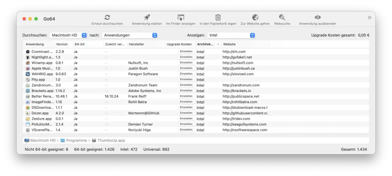The width and height of the screenshot is (392, 176).
Task: Click website http://zandronum.com cell
Action: (x=241, y=85)
